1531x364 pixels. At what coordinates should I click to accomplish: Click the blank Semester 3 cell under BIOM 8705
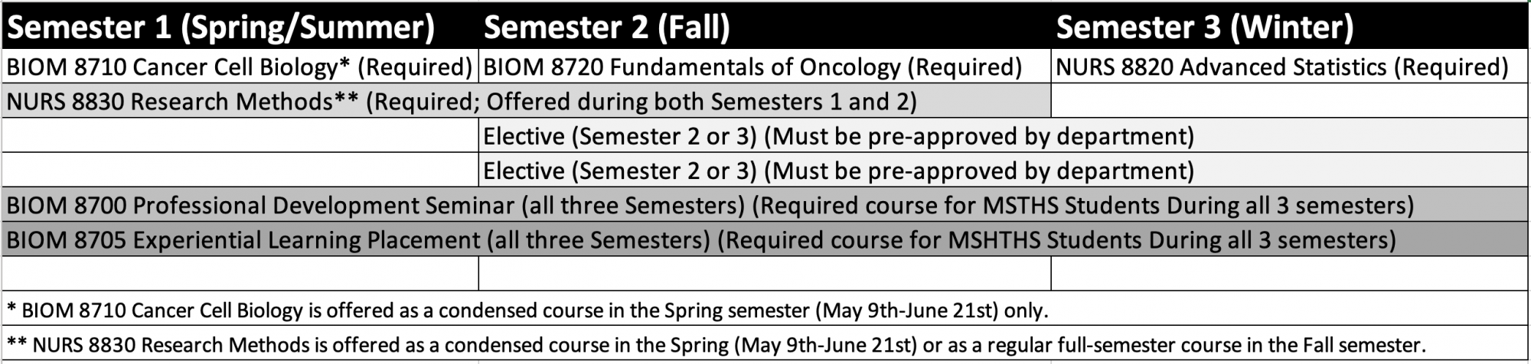tap(1290, 274)
